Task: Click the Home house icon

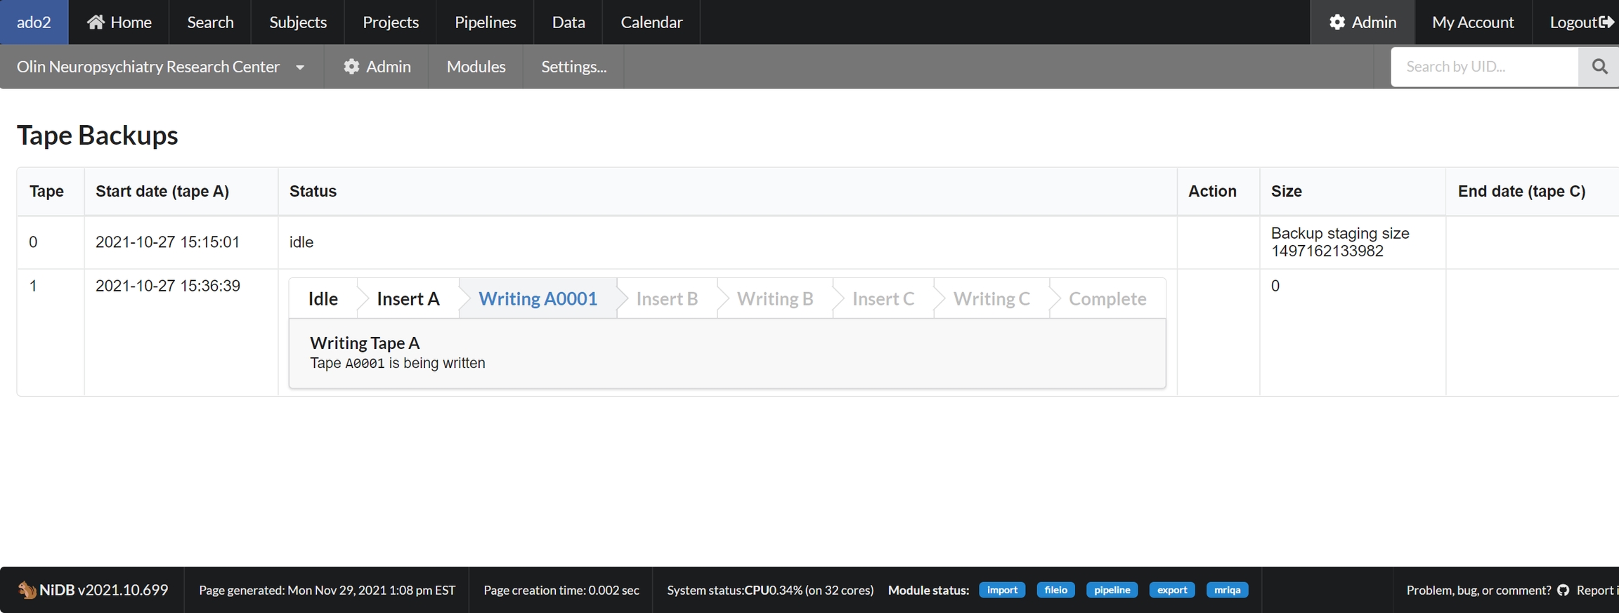Action: (x=96, y=22)
